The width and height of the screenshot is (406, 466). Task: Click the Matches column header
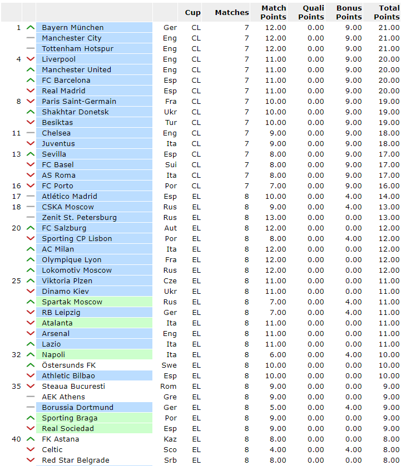[x=232, y=12]
